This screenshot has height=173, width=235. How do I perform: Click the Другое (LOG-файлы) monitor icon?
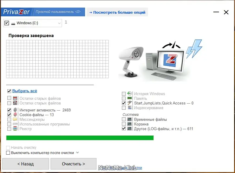click(x=129, y=129)
